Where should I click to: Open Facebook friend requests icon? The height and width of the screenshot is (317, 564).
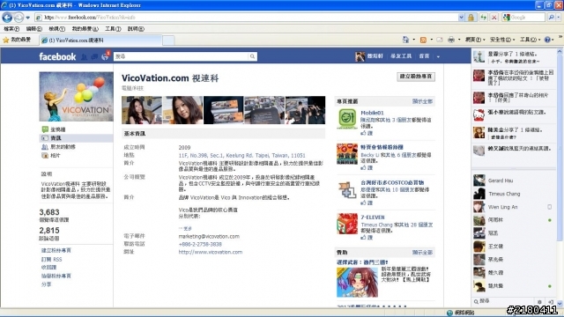pyautogui.click(x=85, y=56)
